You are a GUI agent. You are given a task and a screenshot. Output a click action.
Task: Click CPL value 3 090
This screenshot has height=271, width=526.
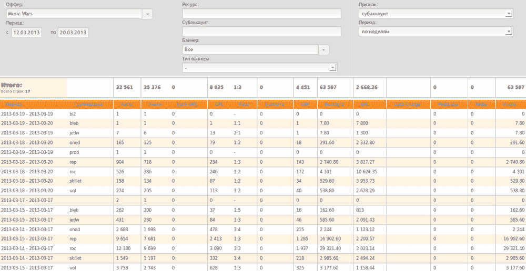click(x=216, y=248)
